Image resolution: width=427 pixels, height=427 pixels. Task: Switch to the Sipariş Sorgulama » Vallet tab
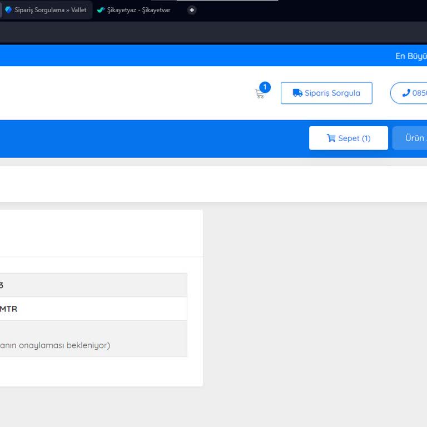50,10
